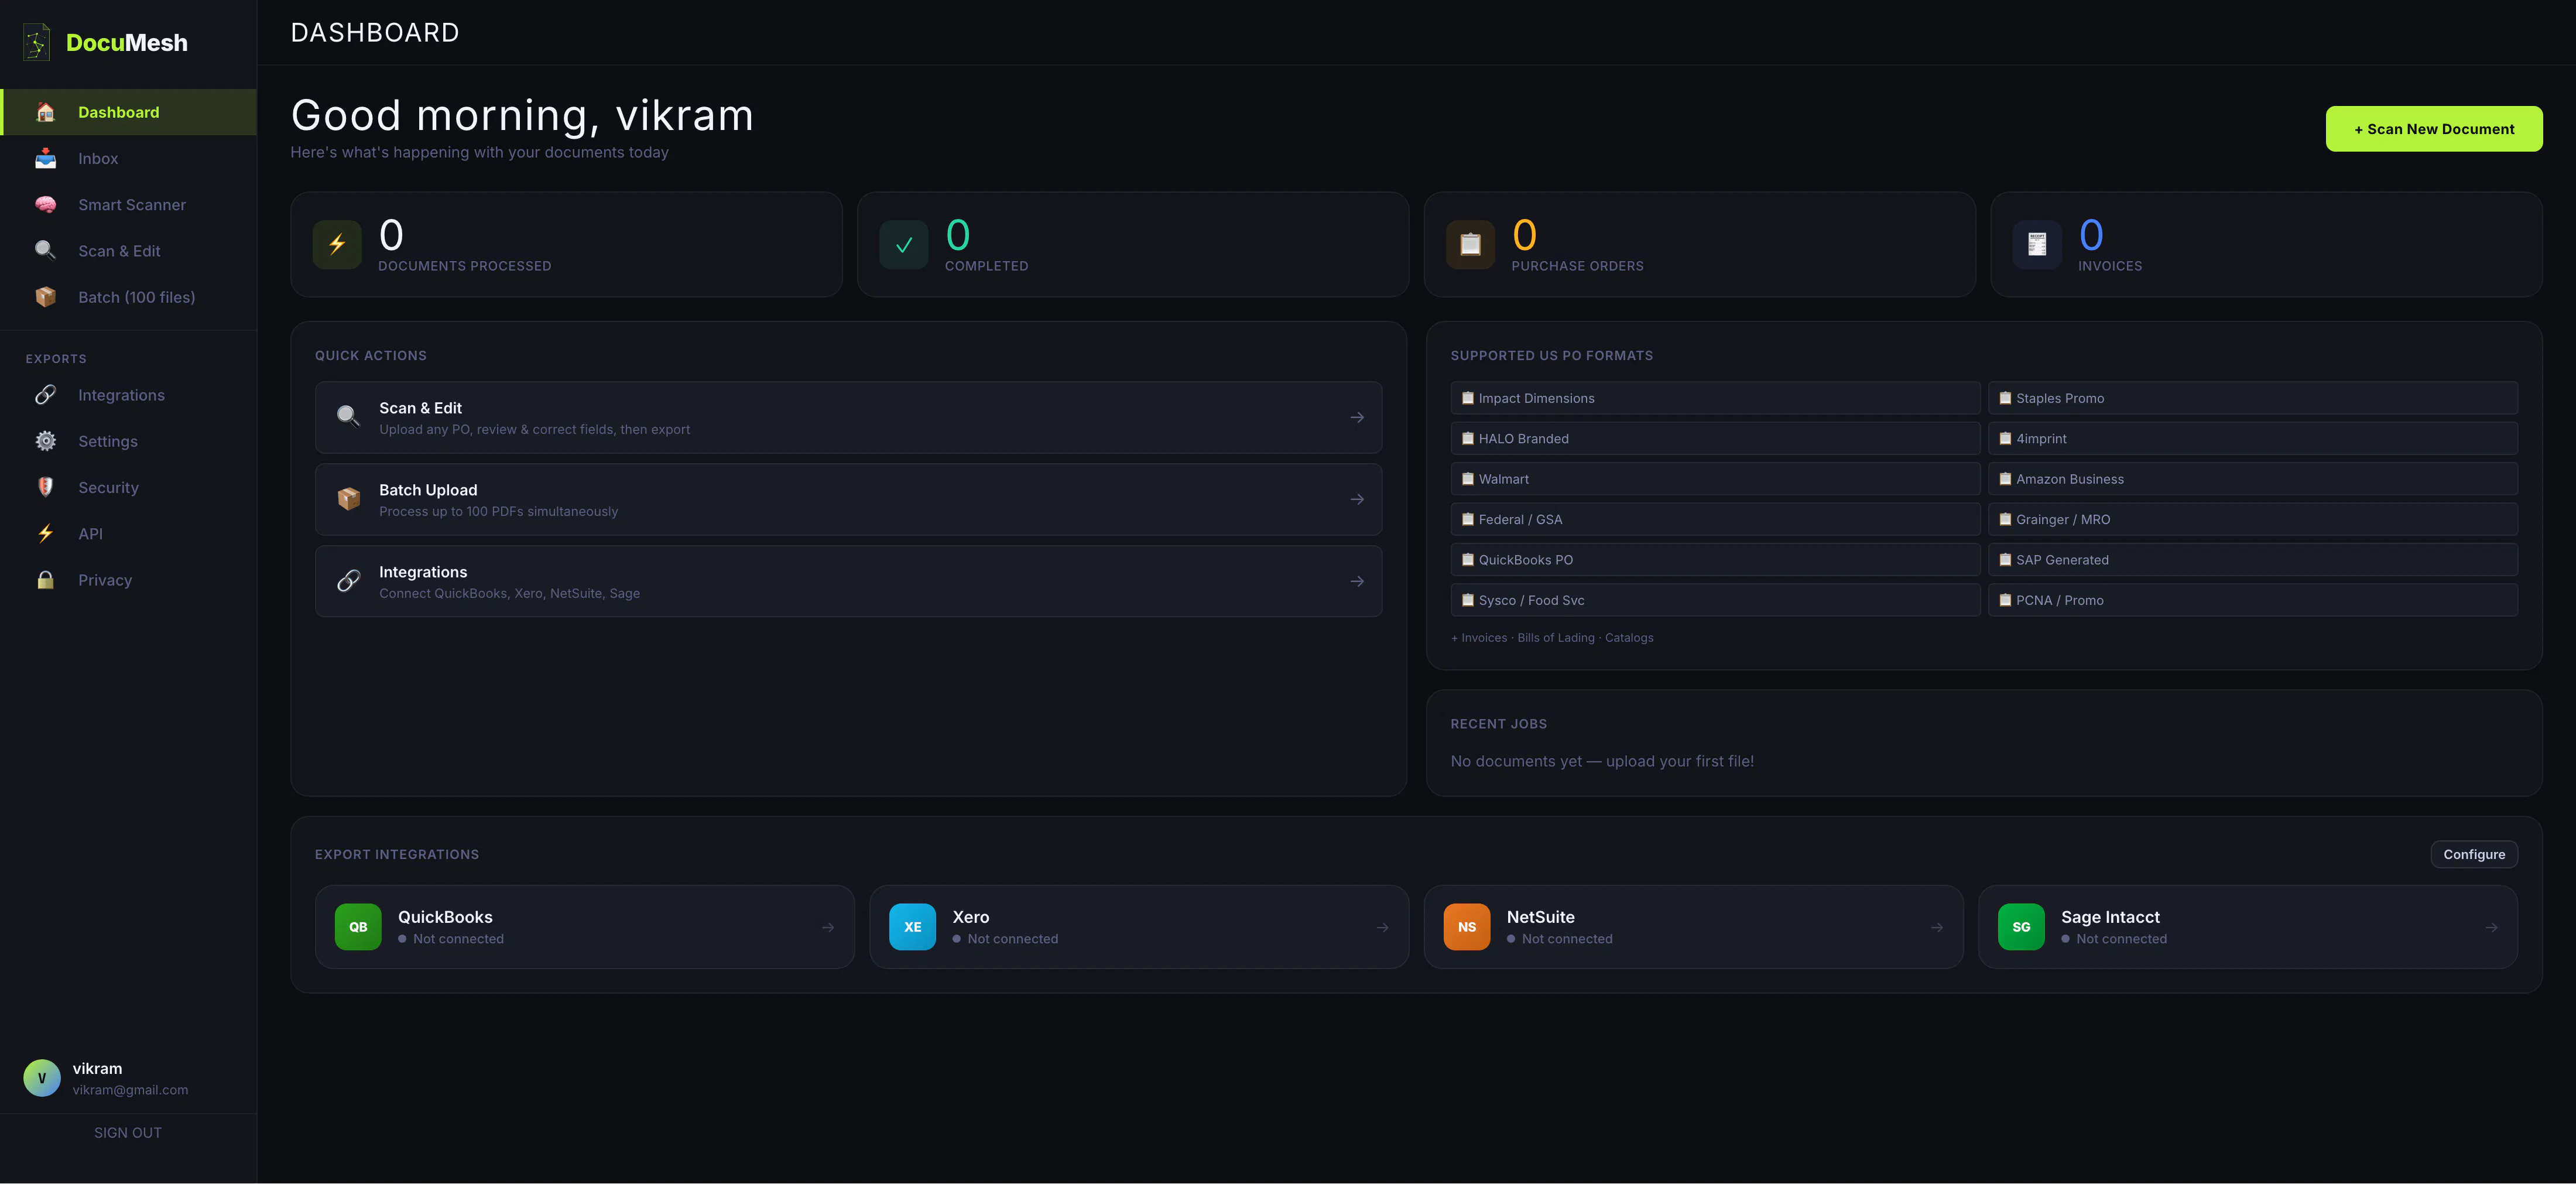2576x1184 pixels.
Task: Click SIGN OUT
Action: click(128, 1132)
